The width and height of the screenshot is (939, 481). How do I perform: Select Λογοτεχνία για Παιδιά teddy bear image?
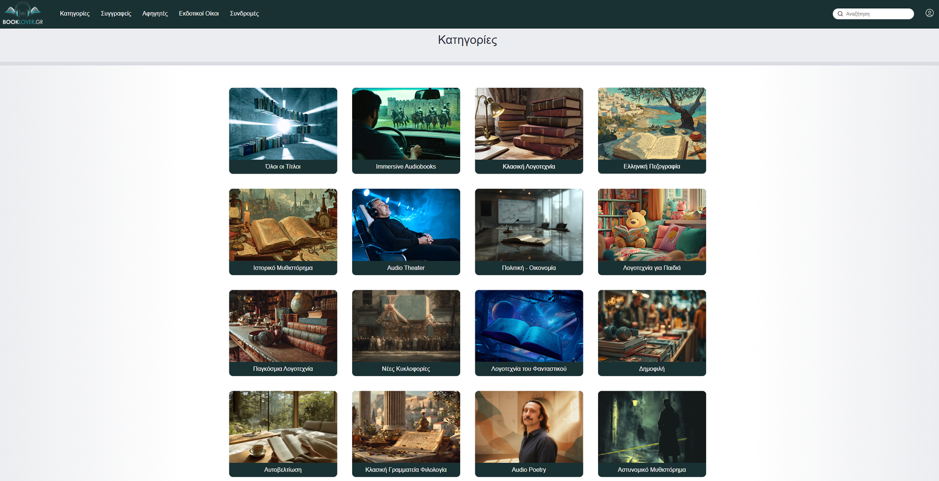click(651, 225)
